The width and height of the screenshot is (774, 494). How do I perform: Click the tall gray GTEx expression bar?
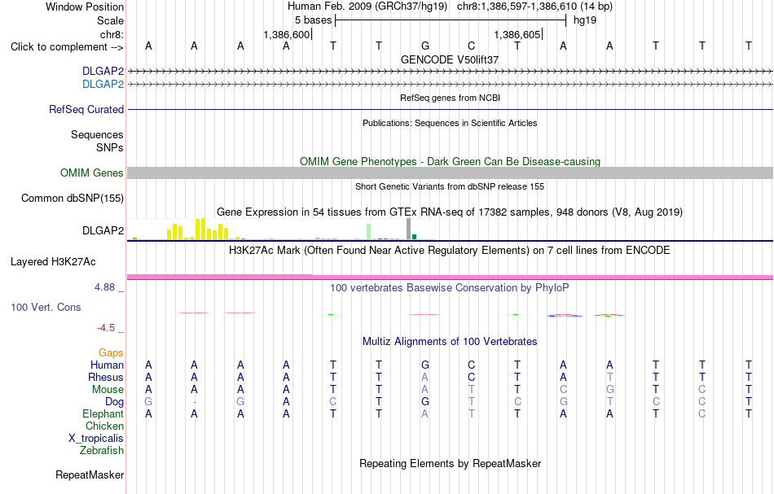click(x=408, y=229)
